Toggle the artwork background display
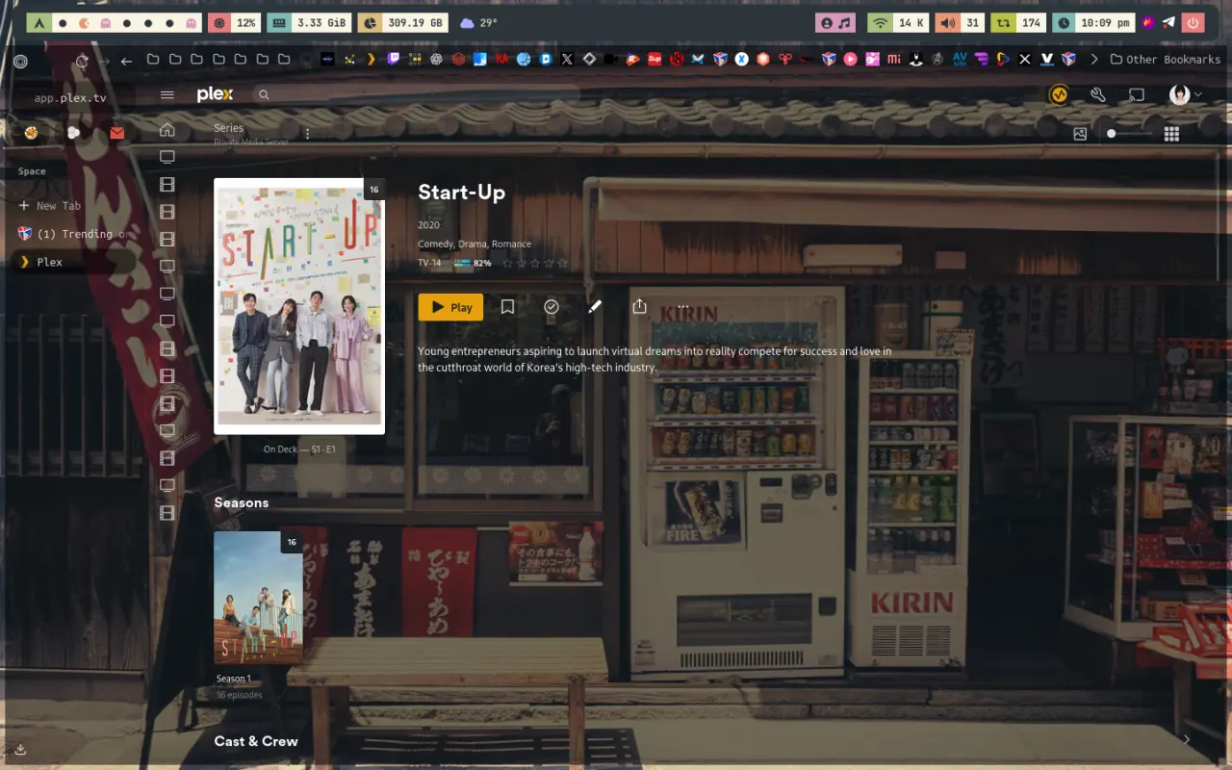1232x770 pixels. [1080, 135]
